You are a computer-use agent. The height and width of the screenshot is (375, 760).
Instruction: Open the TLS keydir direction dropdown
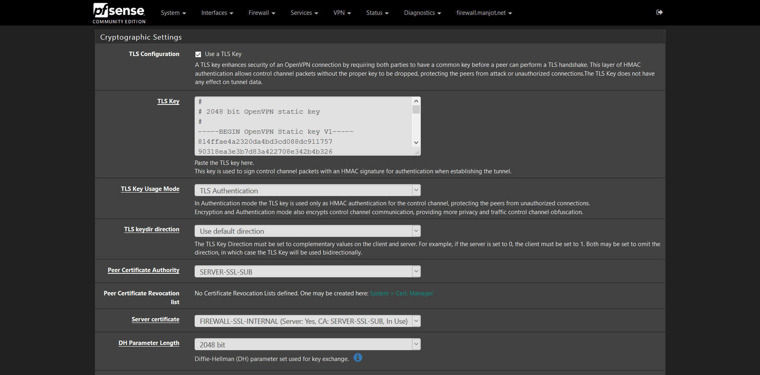point(308,231)
